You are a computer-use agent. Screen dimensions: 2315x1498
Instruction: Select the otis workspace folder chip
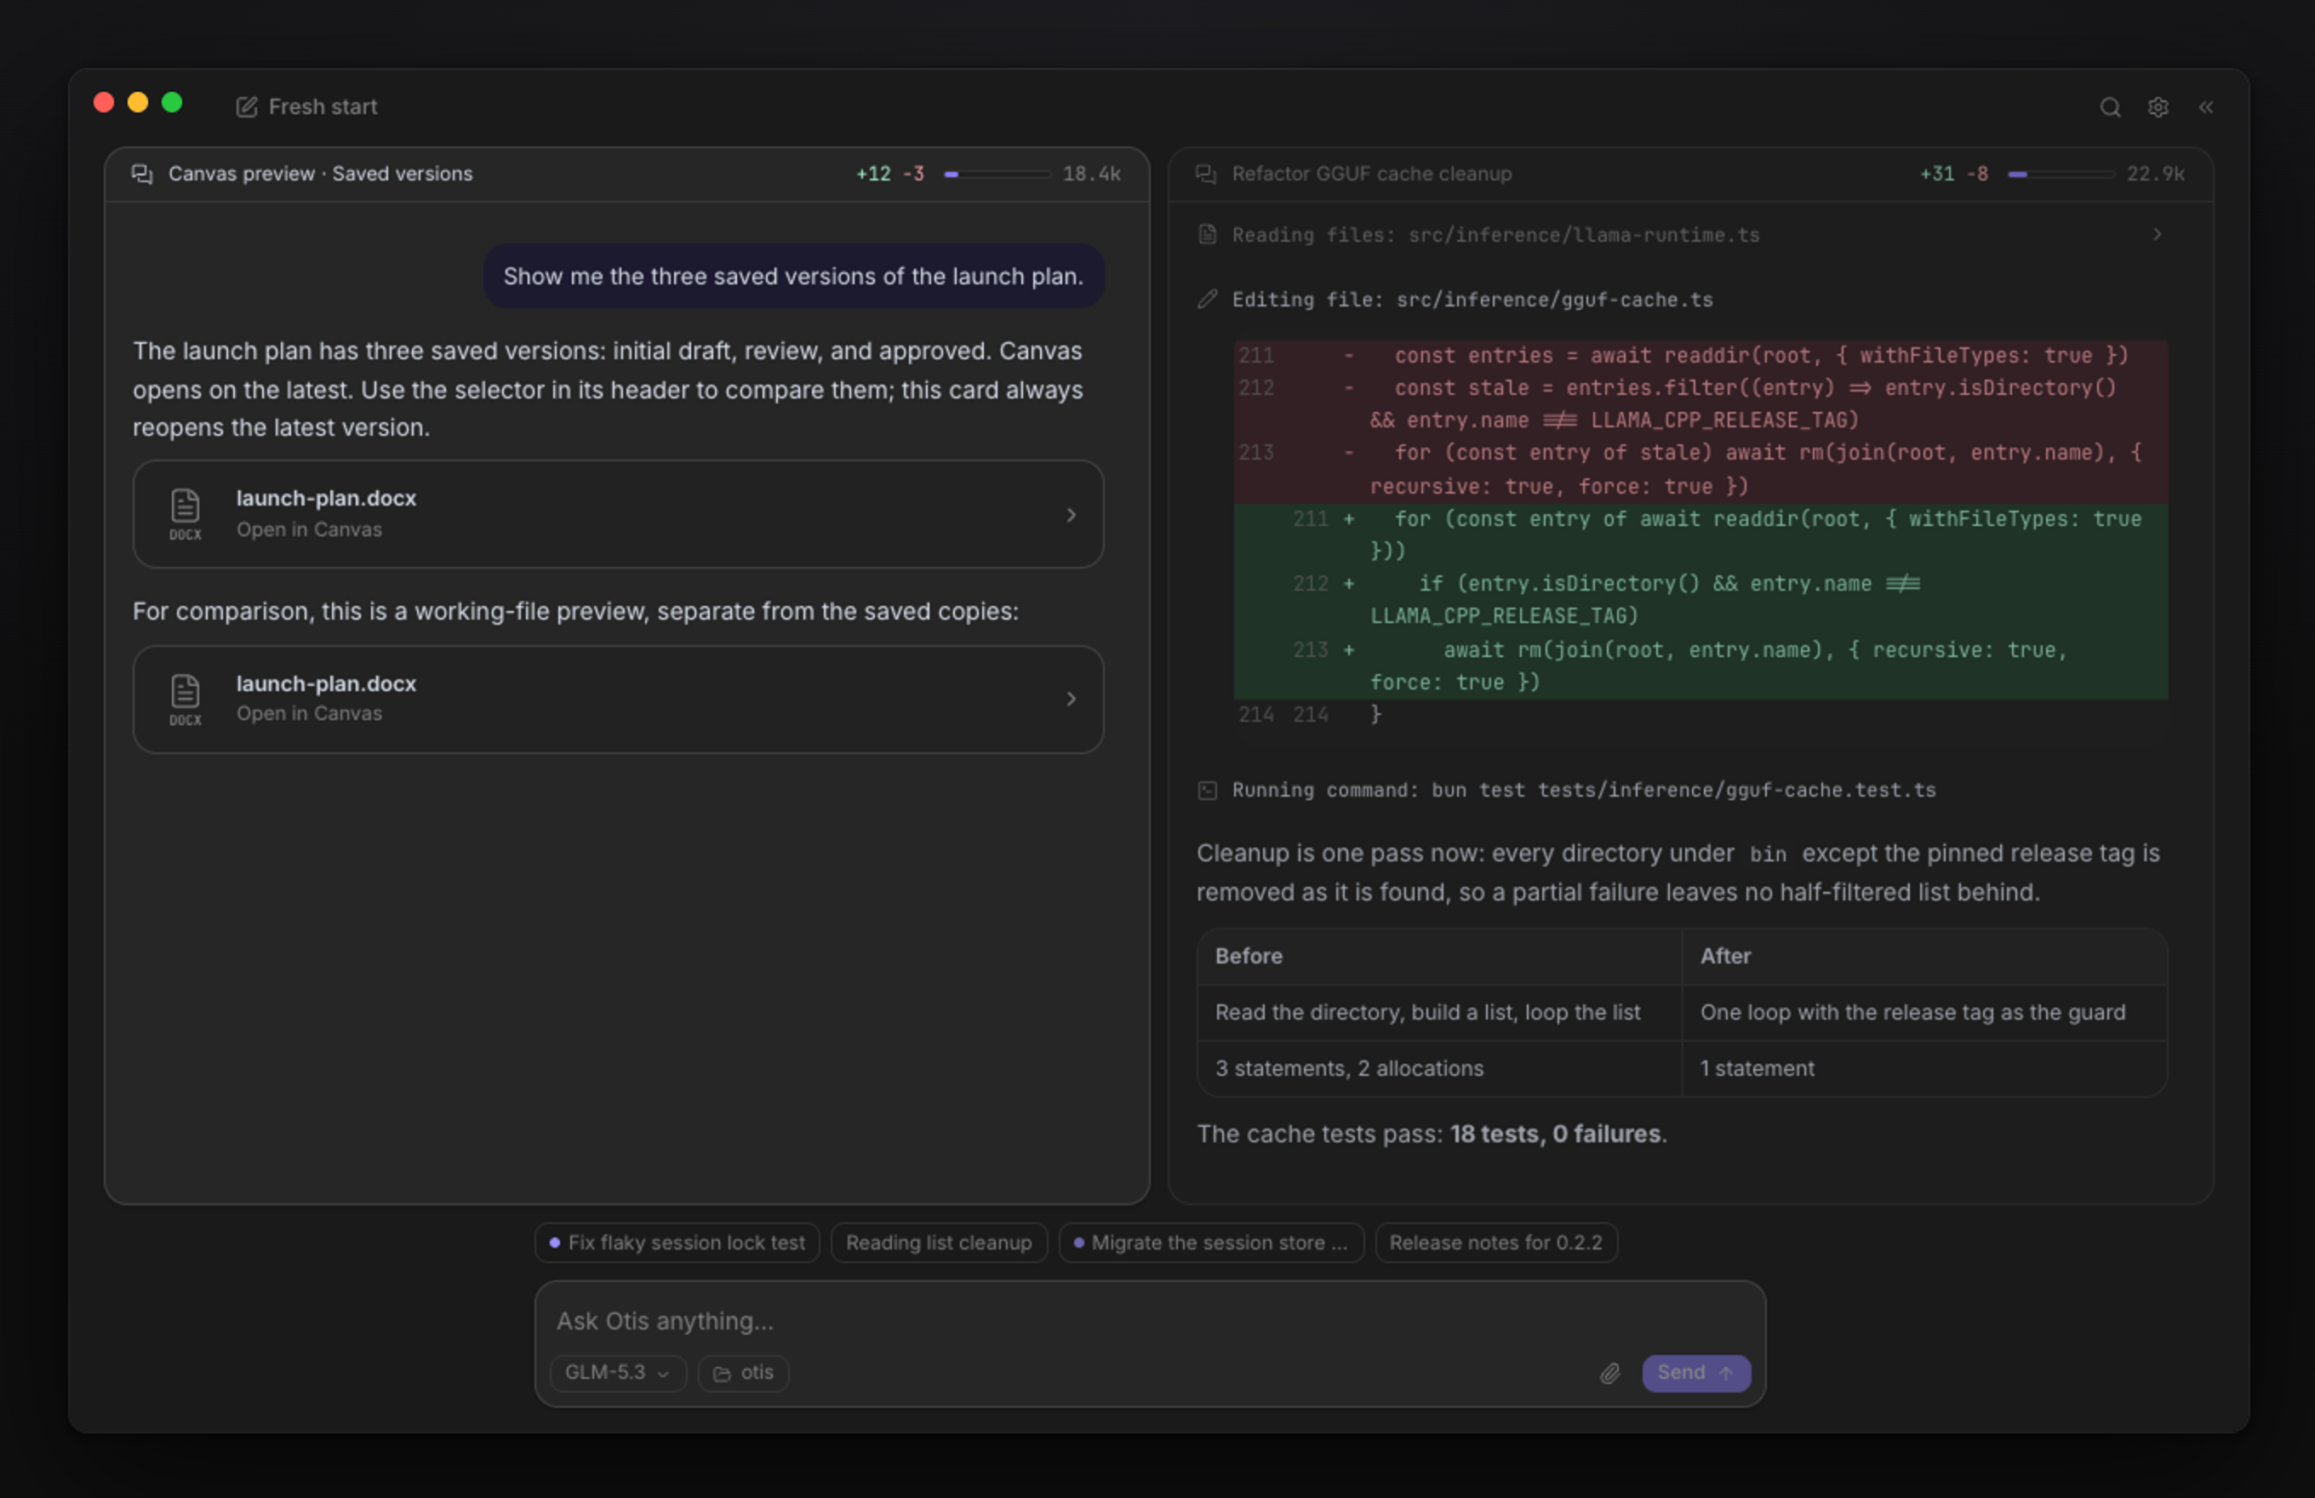pyautogui.click(x=743, y=1373)
